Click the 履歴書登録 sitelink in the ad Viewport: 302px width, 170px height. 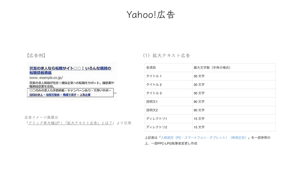(53, 95)
